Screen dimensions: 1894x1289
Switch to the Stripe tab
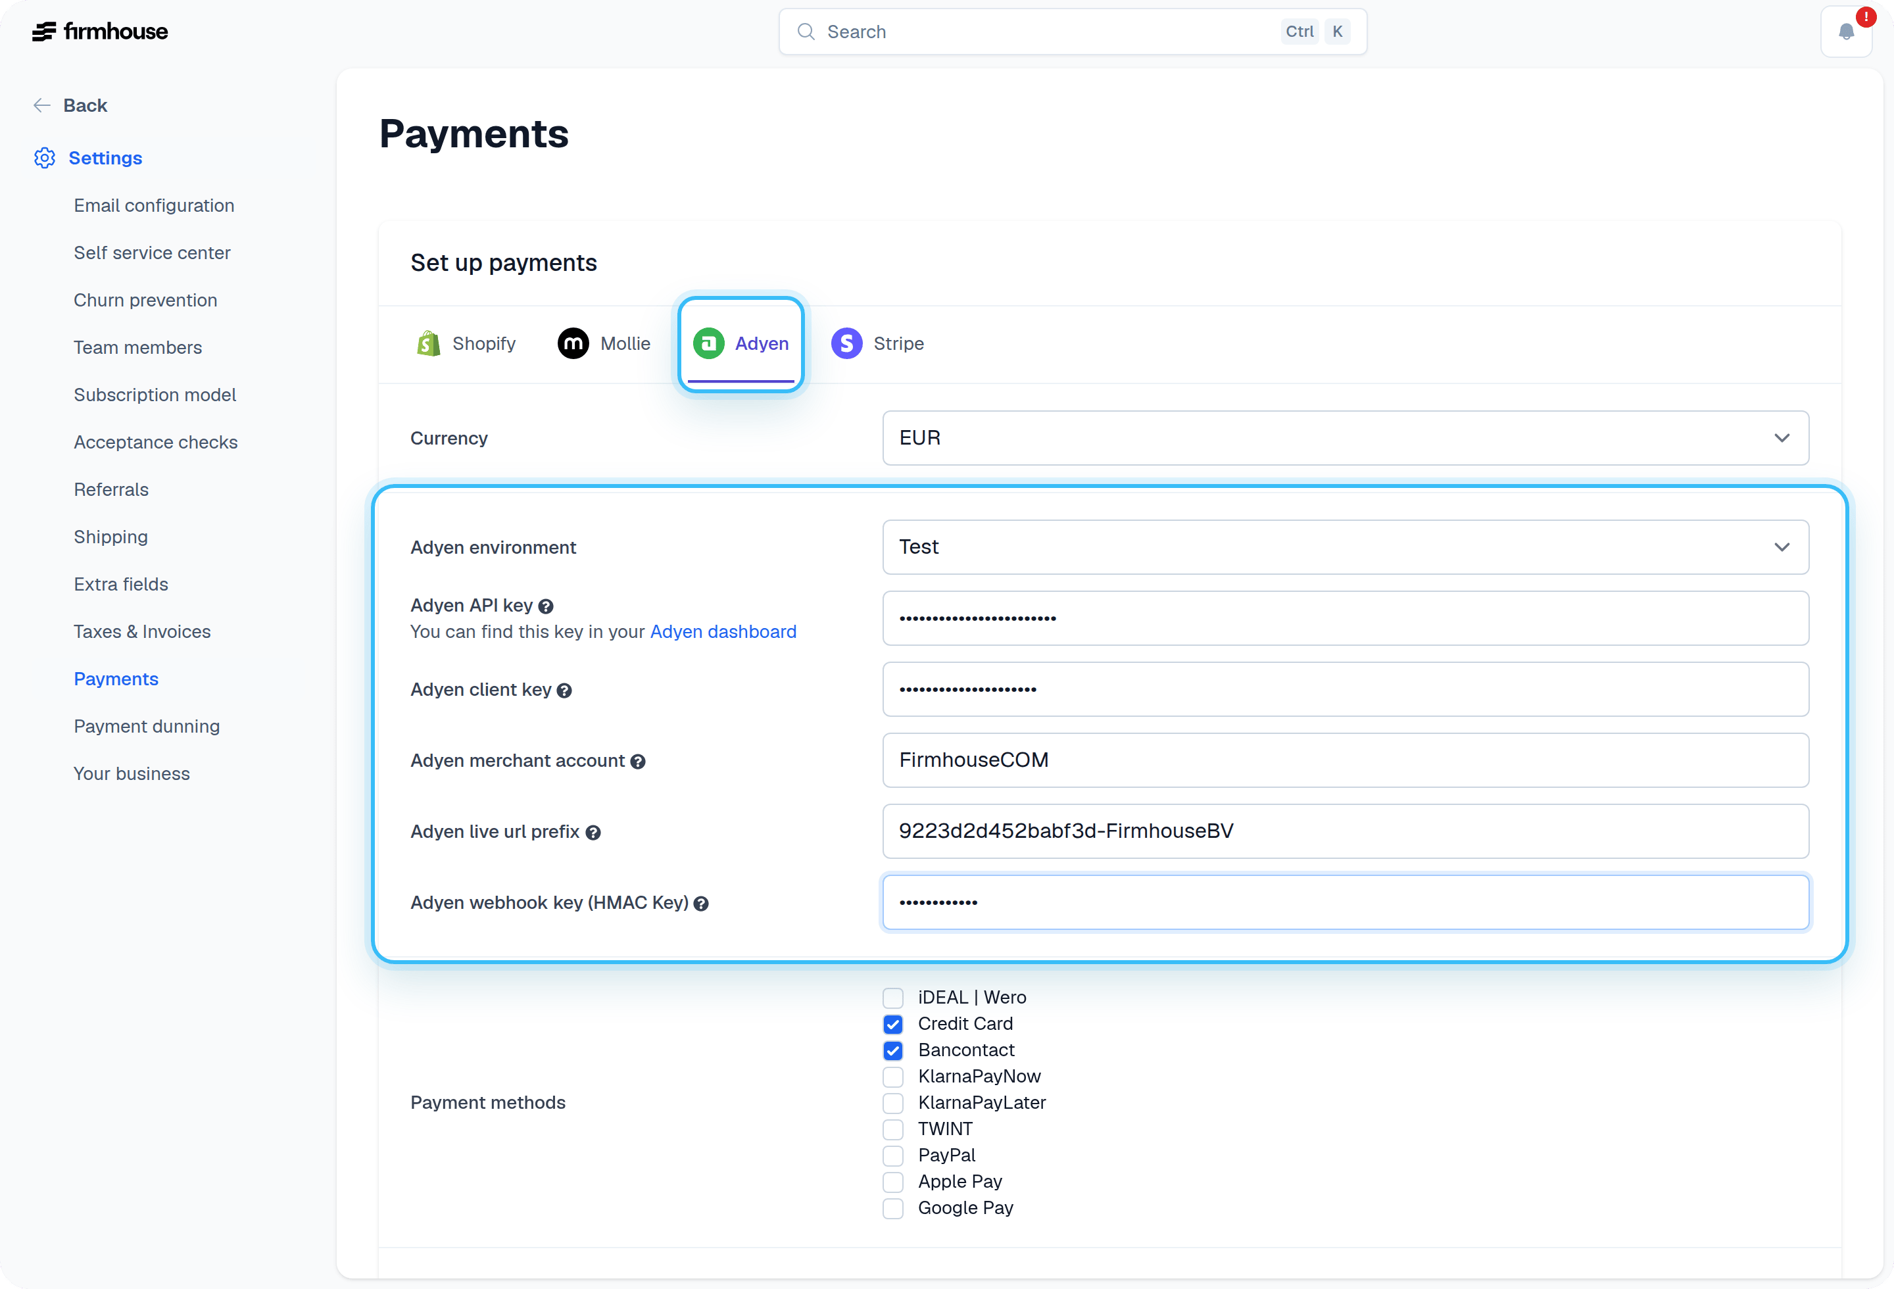coord(878,344)
